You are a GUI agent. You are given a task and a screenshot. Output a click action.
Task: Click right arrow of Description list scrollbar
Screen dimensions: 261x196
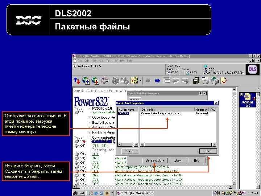(214, 145)
